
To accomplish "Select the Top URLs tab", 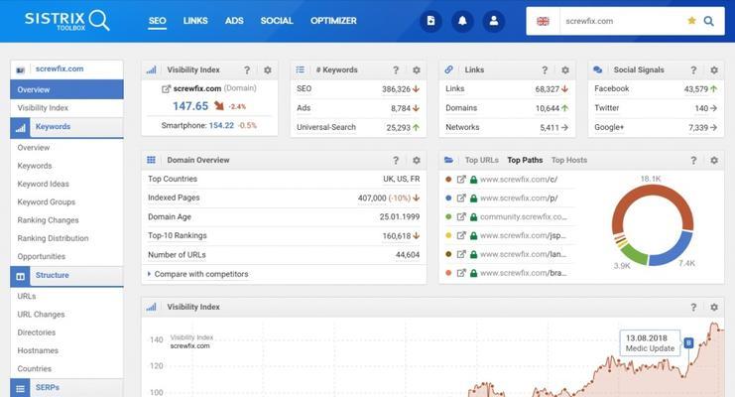I will pyautogui.click(x=481, y=160).
